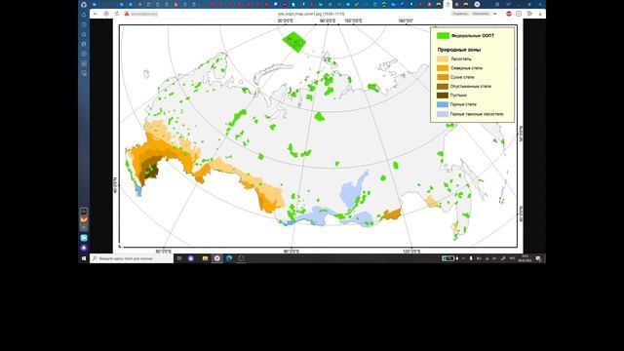The width and height of the screenshot is (624, 351).
Task: Click the taskbar clock and date
Action: (525, 258)
